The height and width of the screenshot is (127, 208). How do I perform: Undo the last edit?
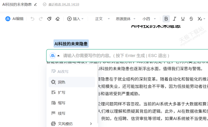[x=32, y=19]
